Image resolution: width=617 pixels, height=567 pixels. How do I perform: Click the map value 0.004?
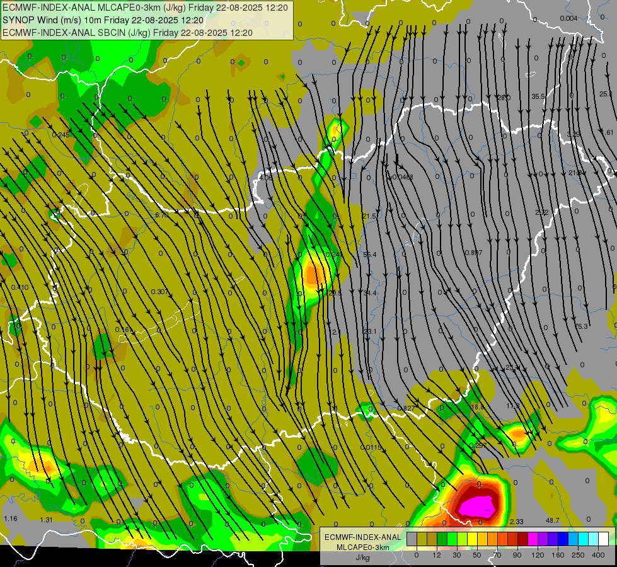pos(568,18)
